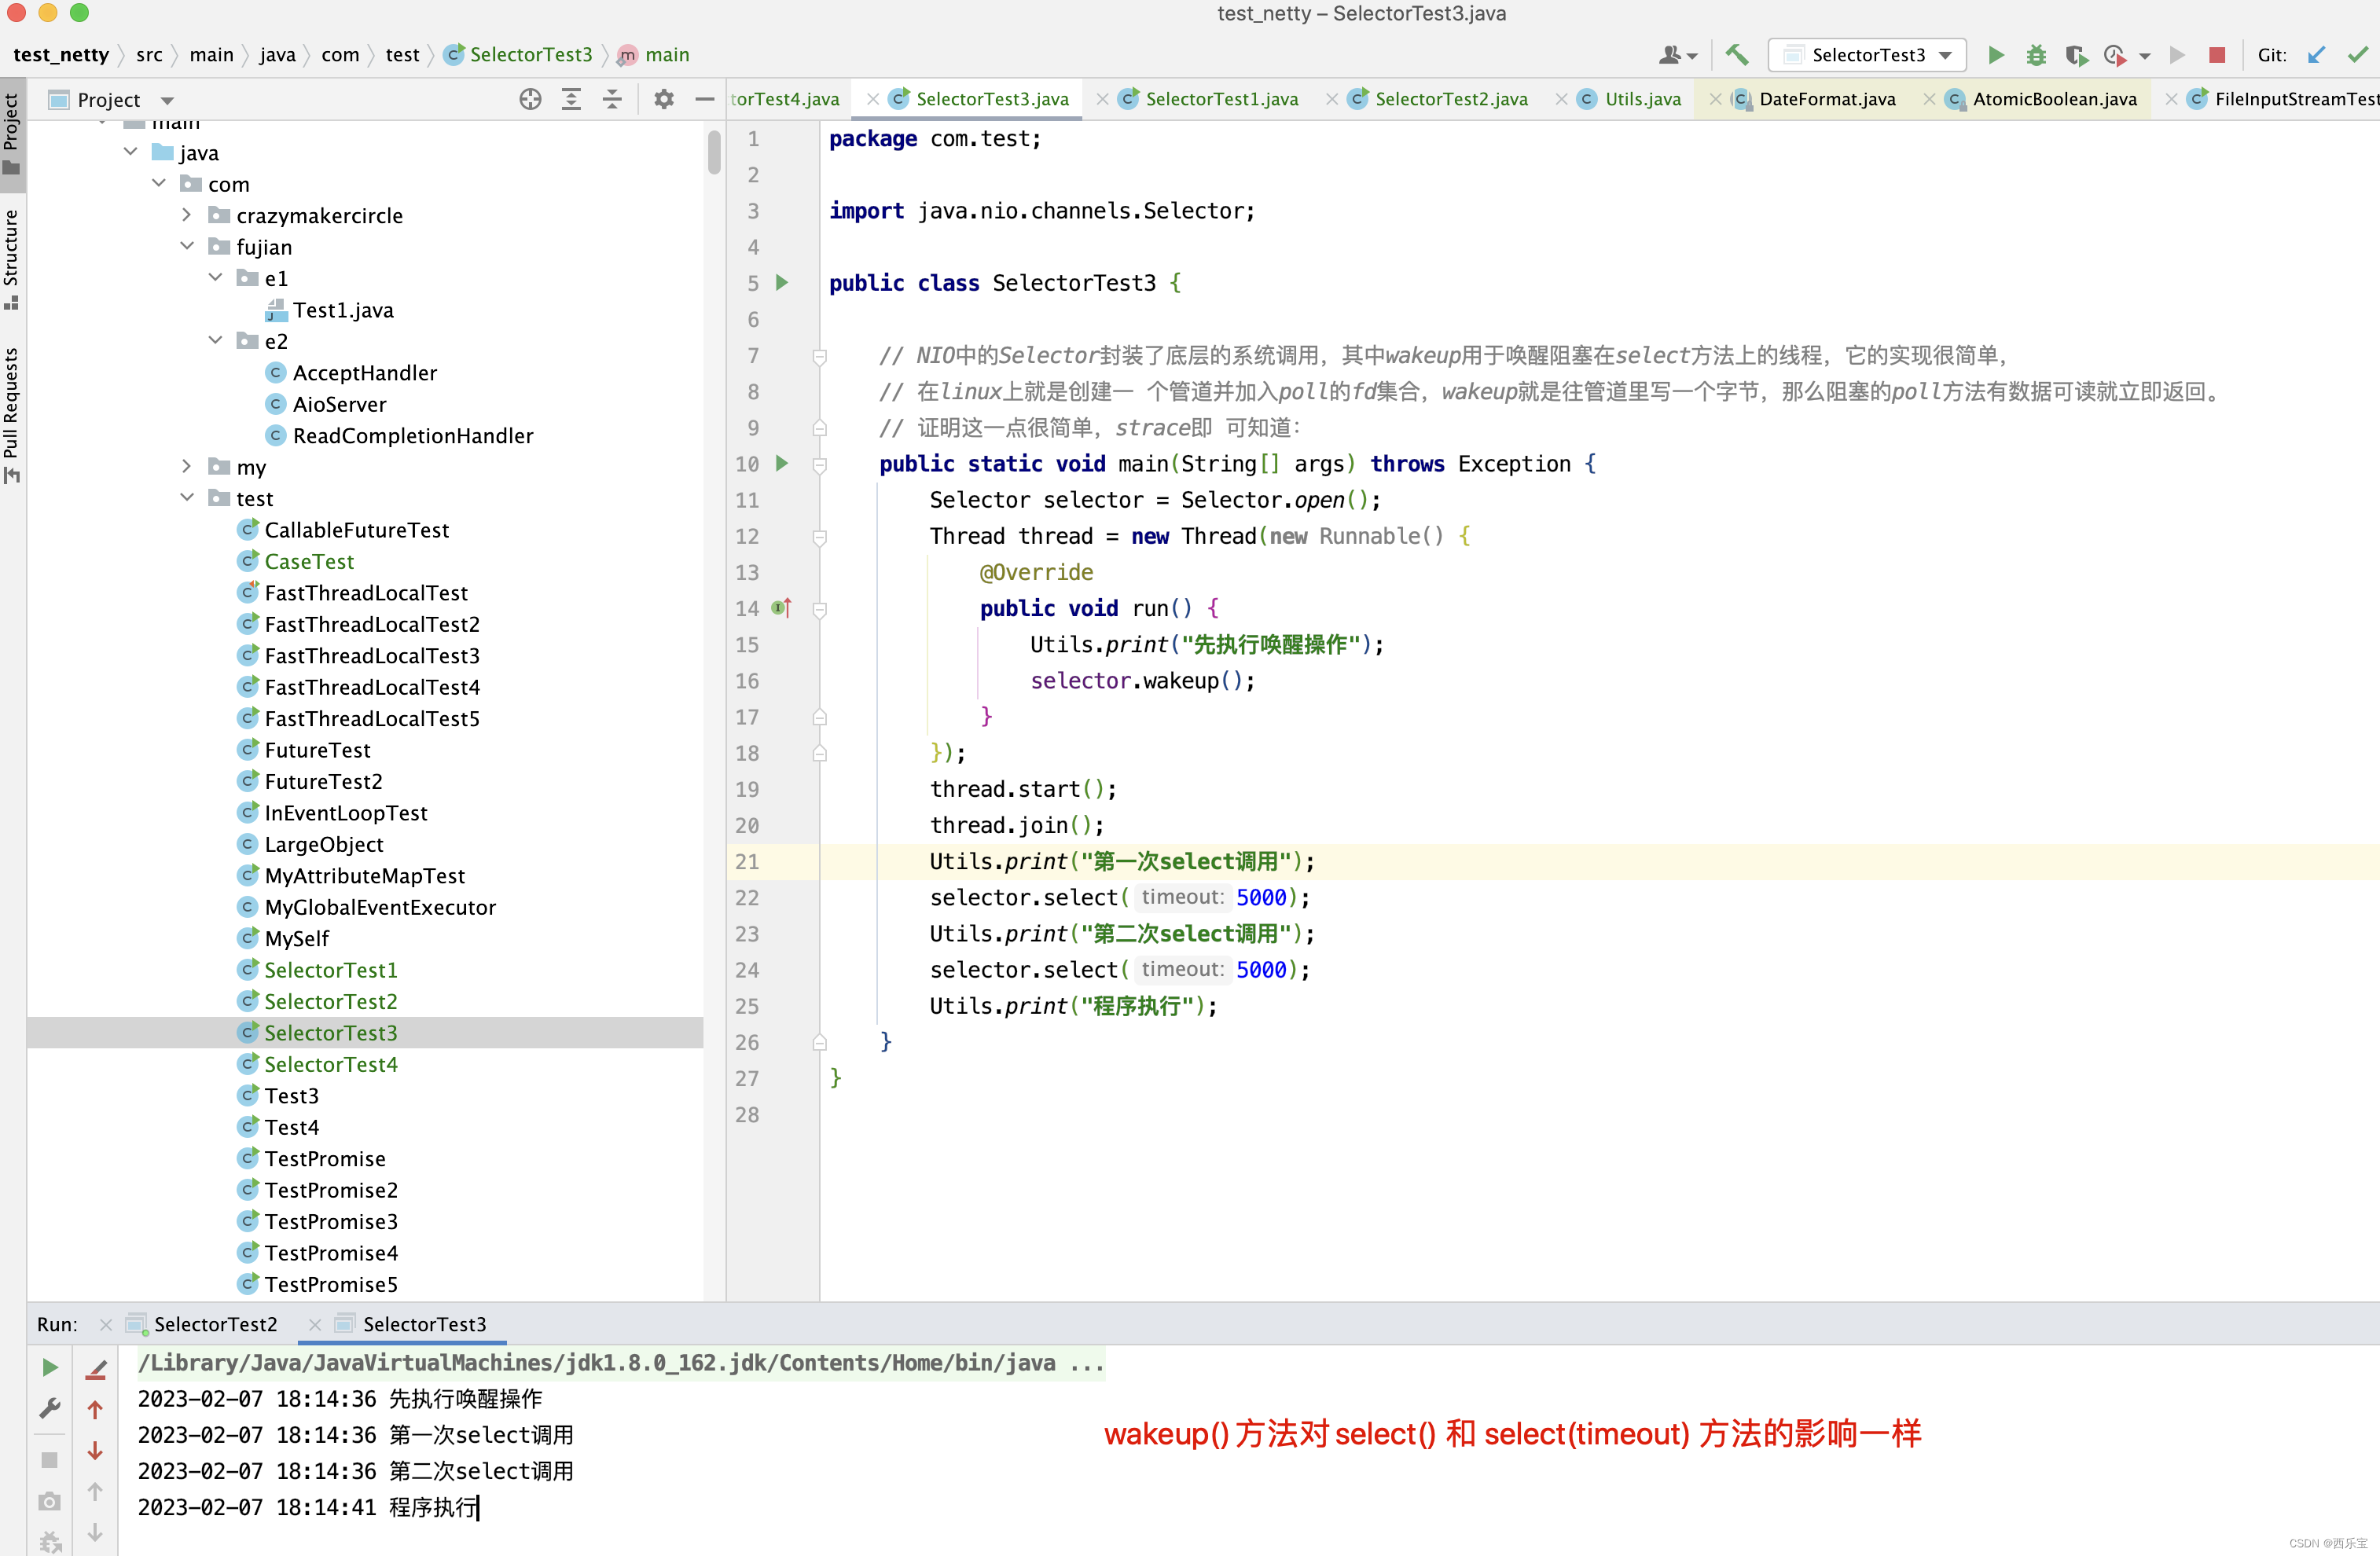Jump up the stack trace with the red up arrow
The image size is (2380, 1556).
pos(95,1410)
